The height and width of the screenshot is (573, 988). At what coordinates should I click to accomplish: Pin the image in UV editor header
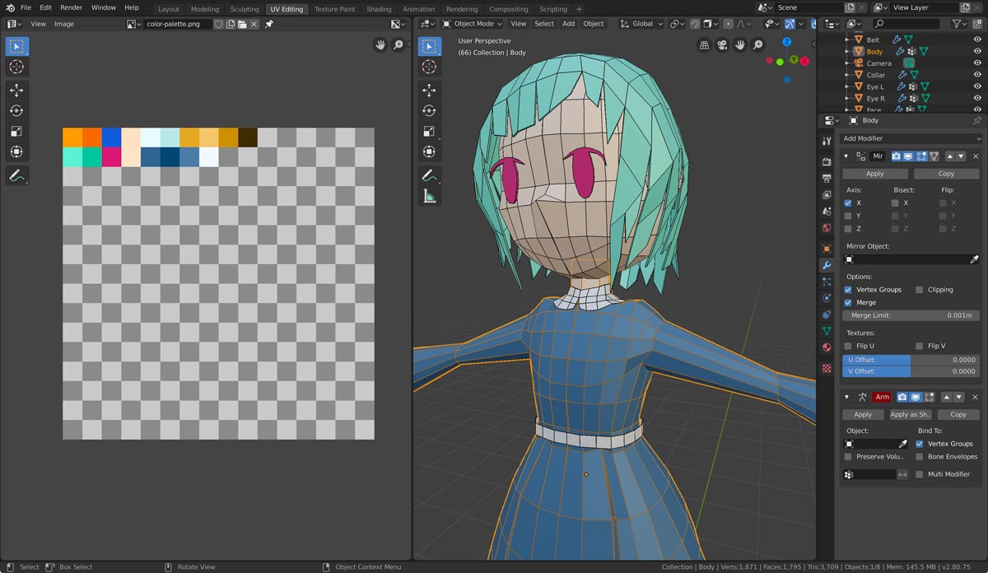coord(268,24)
